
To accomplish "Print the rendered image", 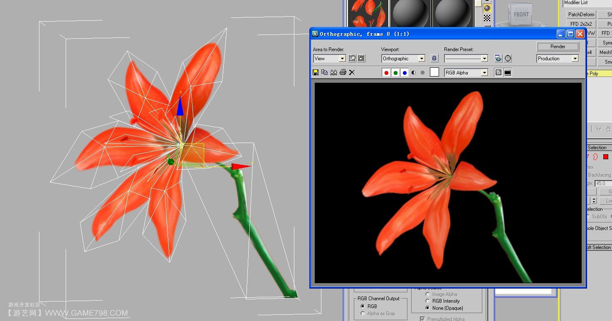I will (x=343, y=72).
